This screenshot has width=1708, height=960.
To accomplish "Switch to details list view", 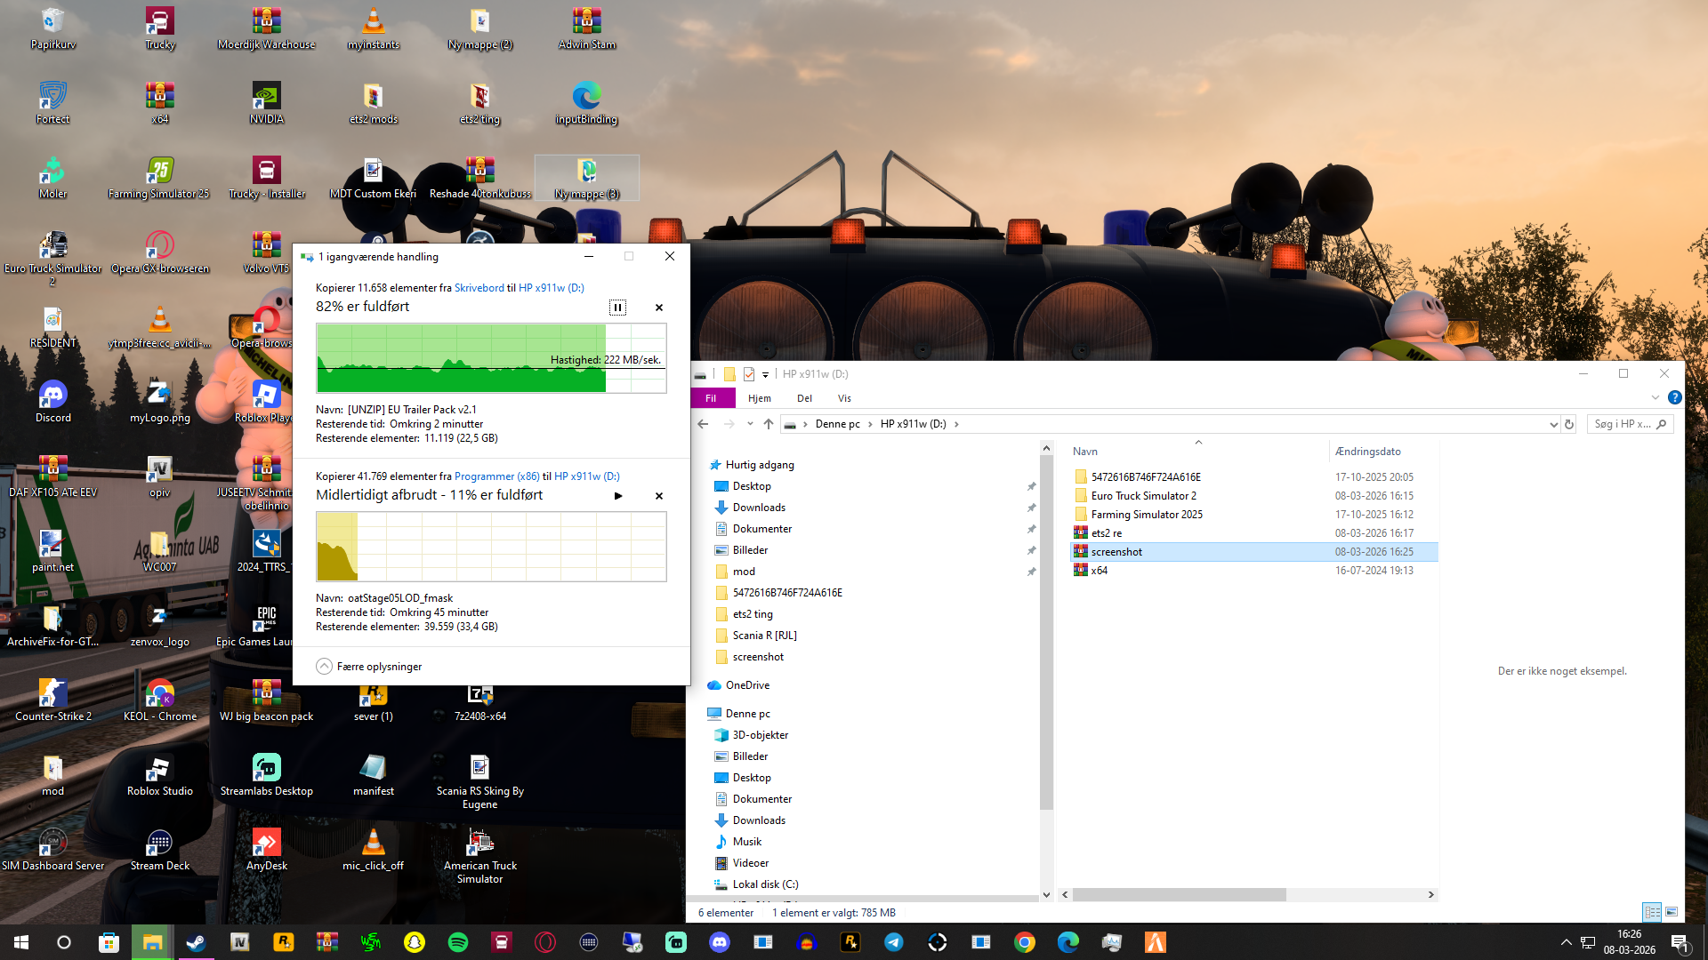I will coord(1652,912).
